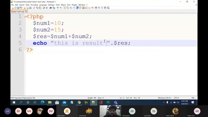
Task: Click the Print toolbar icon
Action: 30,8
